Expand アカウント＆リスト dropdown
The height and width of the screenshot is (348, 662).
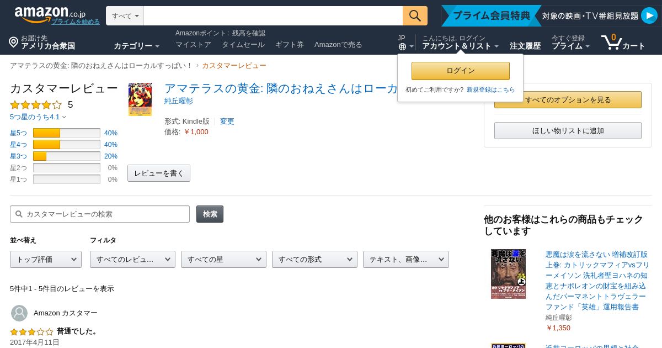tap(460, 46)
